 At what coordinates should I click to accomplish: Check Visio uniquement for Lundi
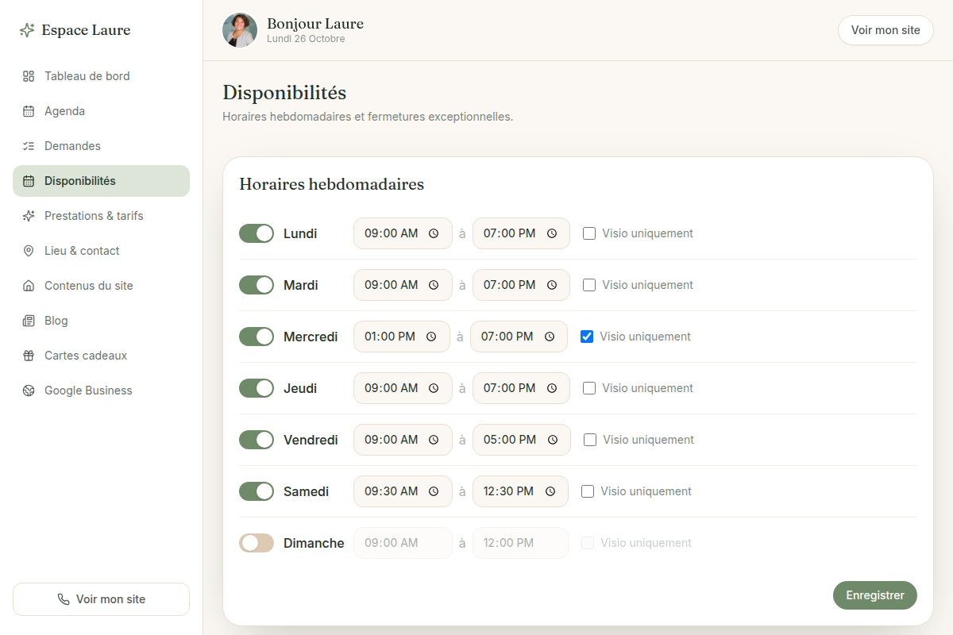589,233
